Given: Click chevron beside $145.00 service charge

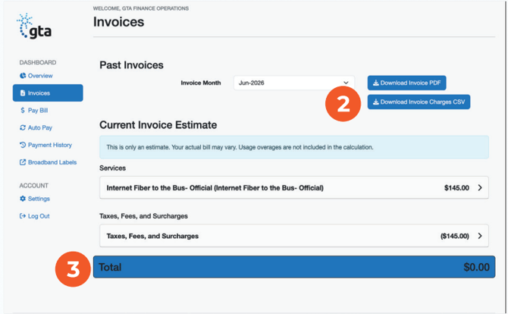Looking at the screenshot, I should click(x=480, y=187).
